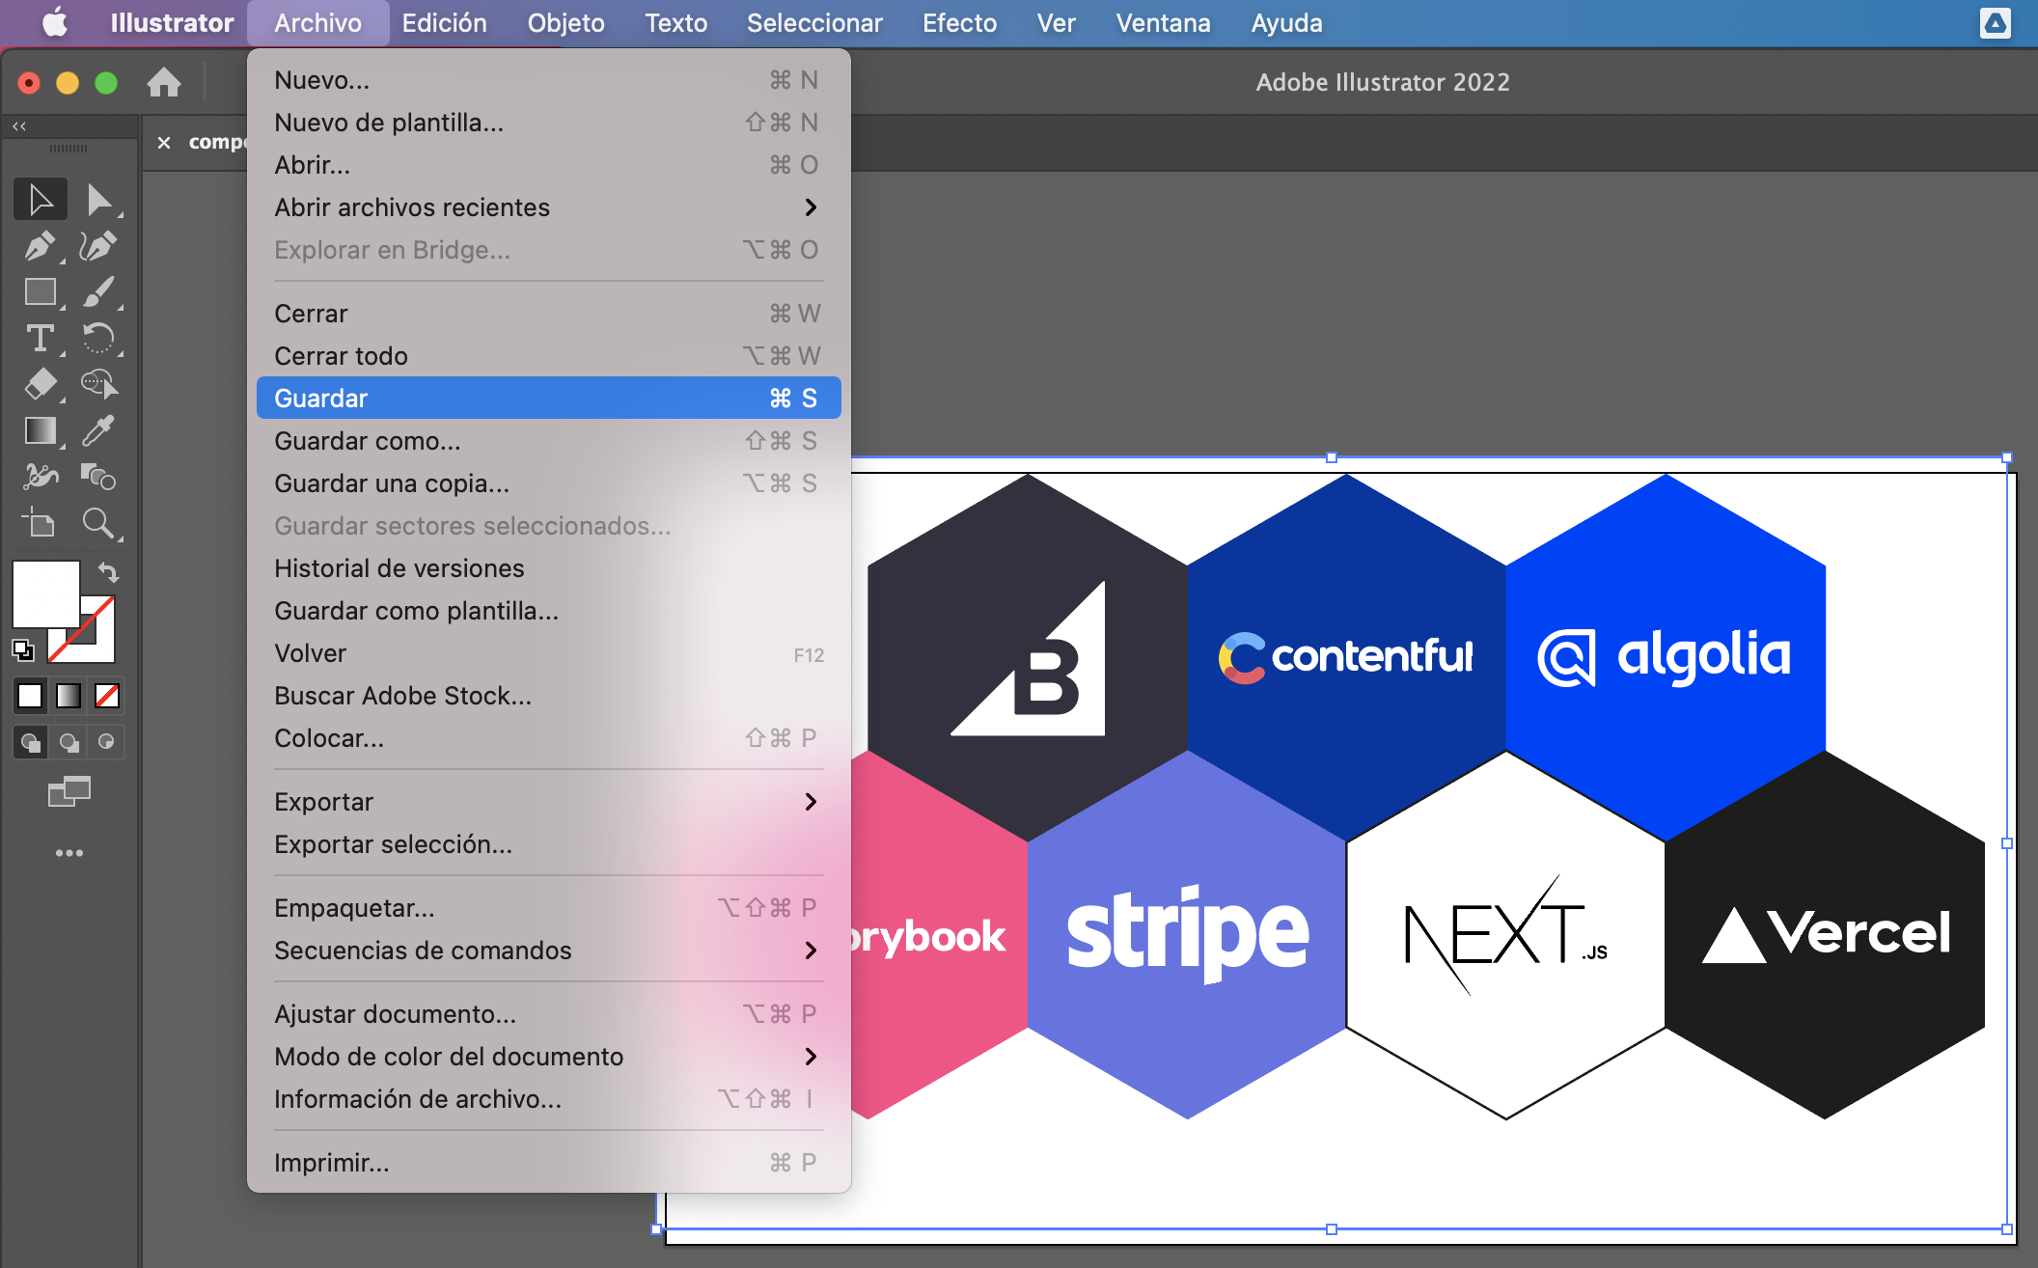2038x1268 pixels.
Task: Activate the Type tool
Action: pyautogui.click(x=40, y=339)
